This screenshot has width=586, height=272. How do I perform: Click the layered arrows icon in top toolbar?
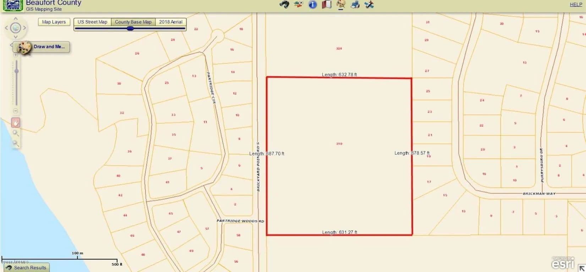(x=299, y=5)
